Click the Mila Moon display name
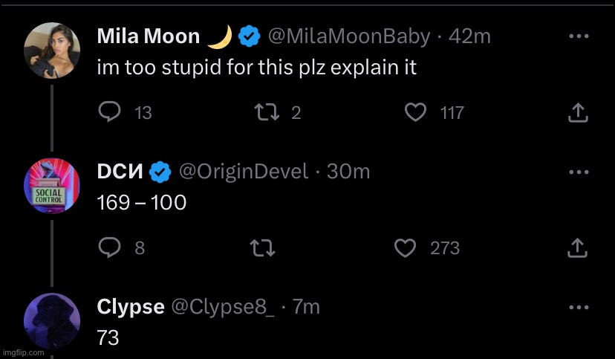Image resolution: width=615 pixels, height=359 pixels. click(149, 36)
